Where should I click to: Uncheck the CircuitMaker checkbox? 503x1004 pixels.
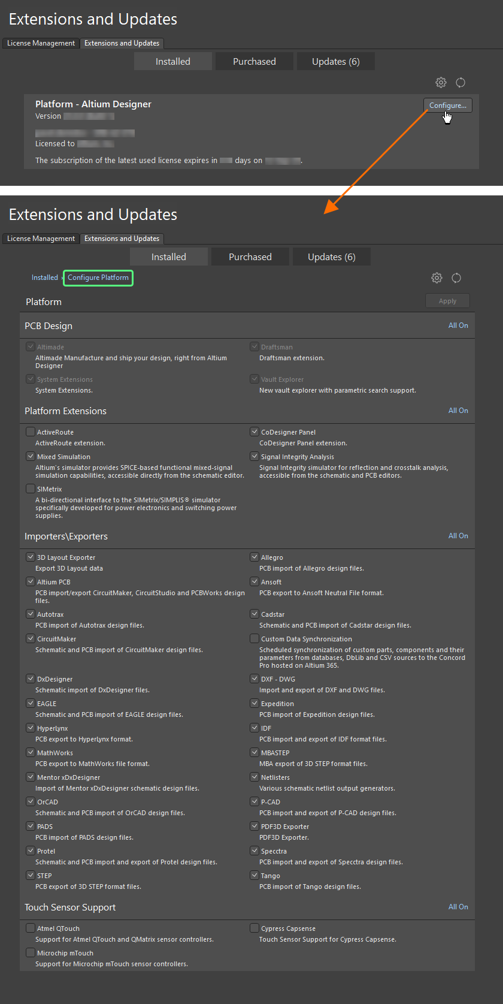click(x=31, y=638)
